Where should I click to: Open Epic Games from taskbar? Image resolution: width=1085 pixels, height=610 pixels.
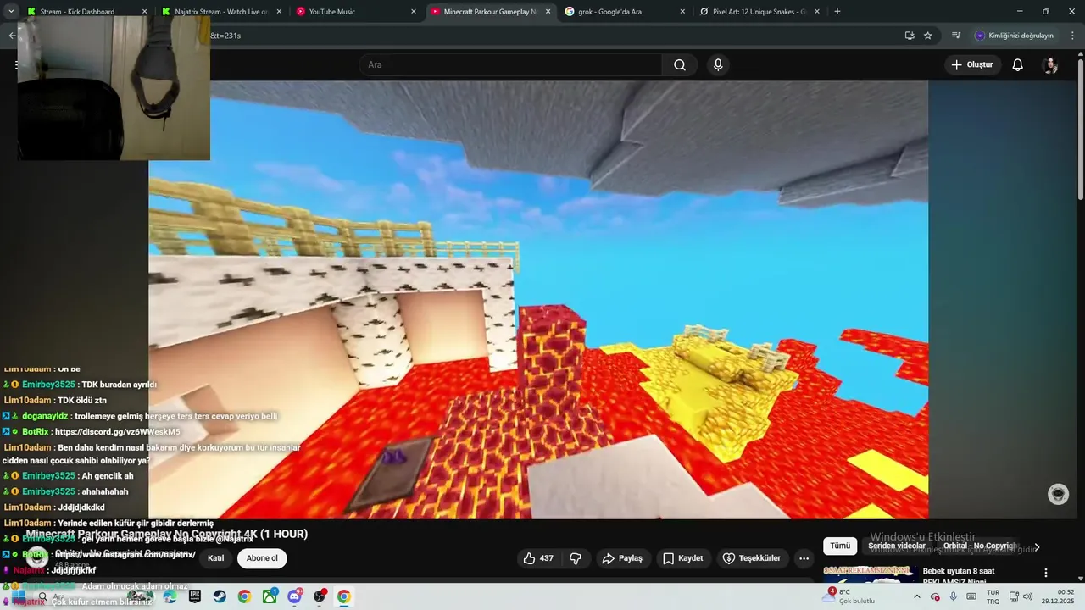coord(195,596)
